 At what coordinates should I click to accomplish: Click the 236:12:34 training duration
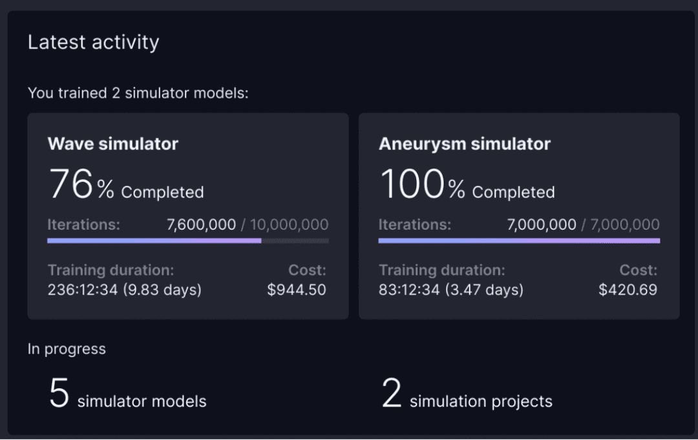click(x=125, y=290)
